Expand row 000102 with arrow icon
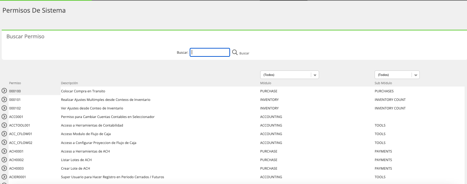The image size is (467, 184). 4,108
